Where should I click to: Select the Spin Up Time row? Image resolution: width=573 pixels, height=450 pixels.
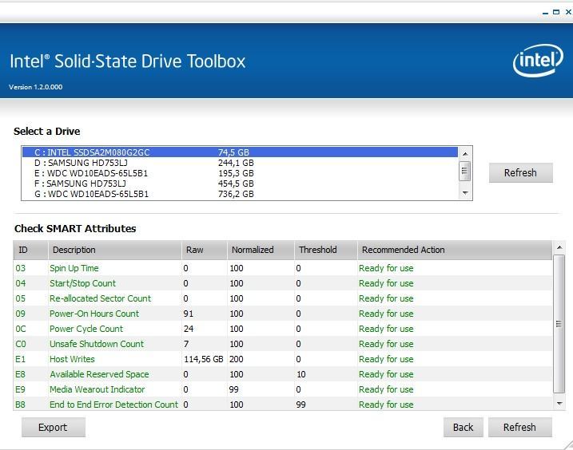[x=283, y=268]
